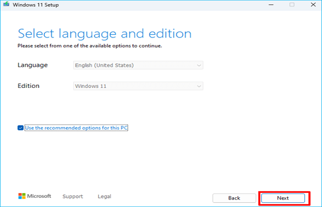The height and width of the screenshot is (207, 322).
Task: Click the Windows 11 Setup title icon
Action: click(6, 4)
